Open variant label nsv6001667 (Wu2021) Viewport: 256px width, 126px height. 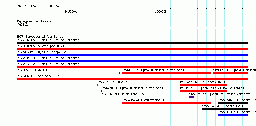pyautogui.click(x=113, y=82)
